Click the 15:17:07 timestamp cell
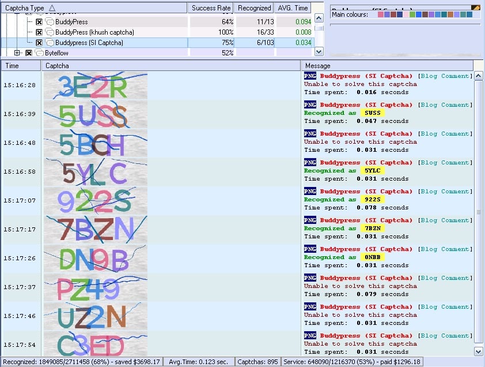485x367 pixels. pos(20,201)
